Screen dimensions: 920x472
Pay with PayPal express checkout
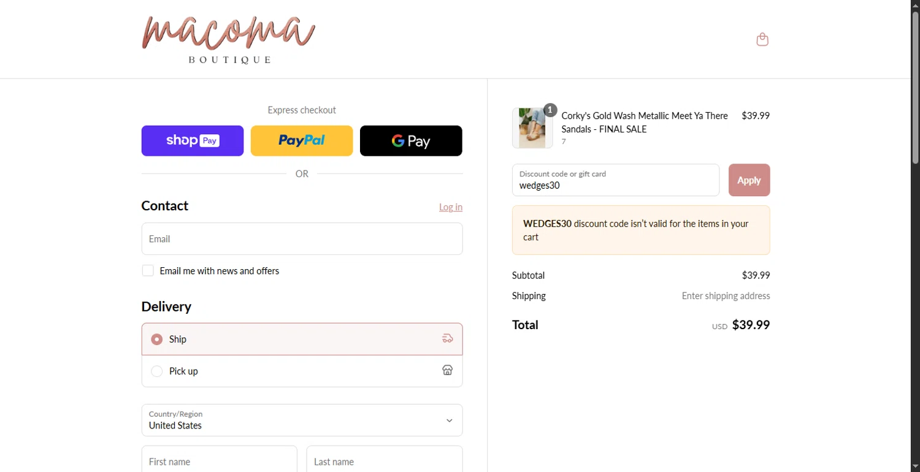(x=302, y=140)
